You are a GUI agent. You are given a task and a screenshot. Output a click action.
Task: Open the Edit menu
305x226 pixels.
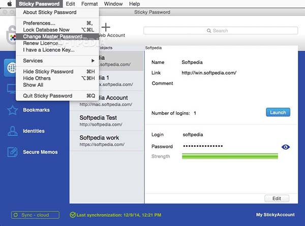point(70,4)
